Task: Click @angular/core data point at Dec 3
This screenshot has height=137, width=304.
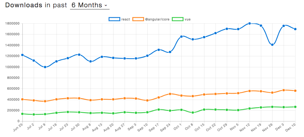Action: pyautogui.click(x=284, y=90)
